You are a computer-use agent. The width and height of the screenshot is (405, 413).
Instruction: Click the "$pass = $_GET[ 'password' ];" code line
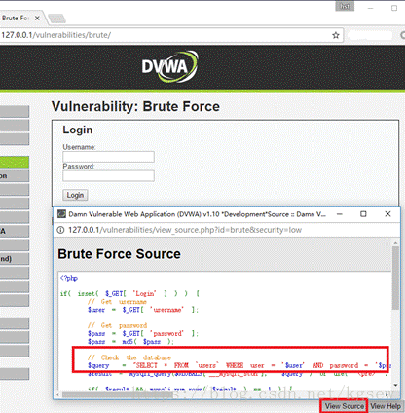click(x=143, y=334)
